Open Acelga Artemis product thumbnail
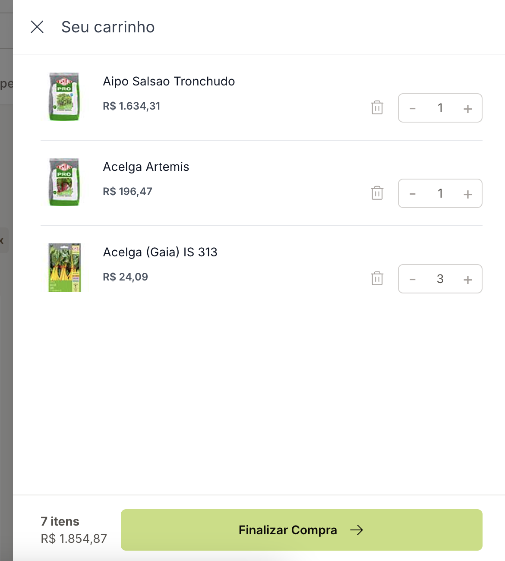The height and width of the screenshot is (561, 505). point(64,182)
